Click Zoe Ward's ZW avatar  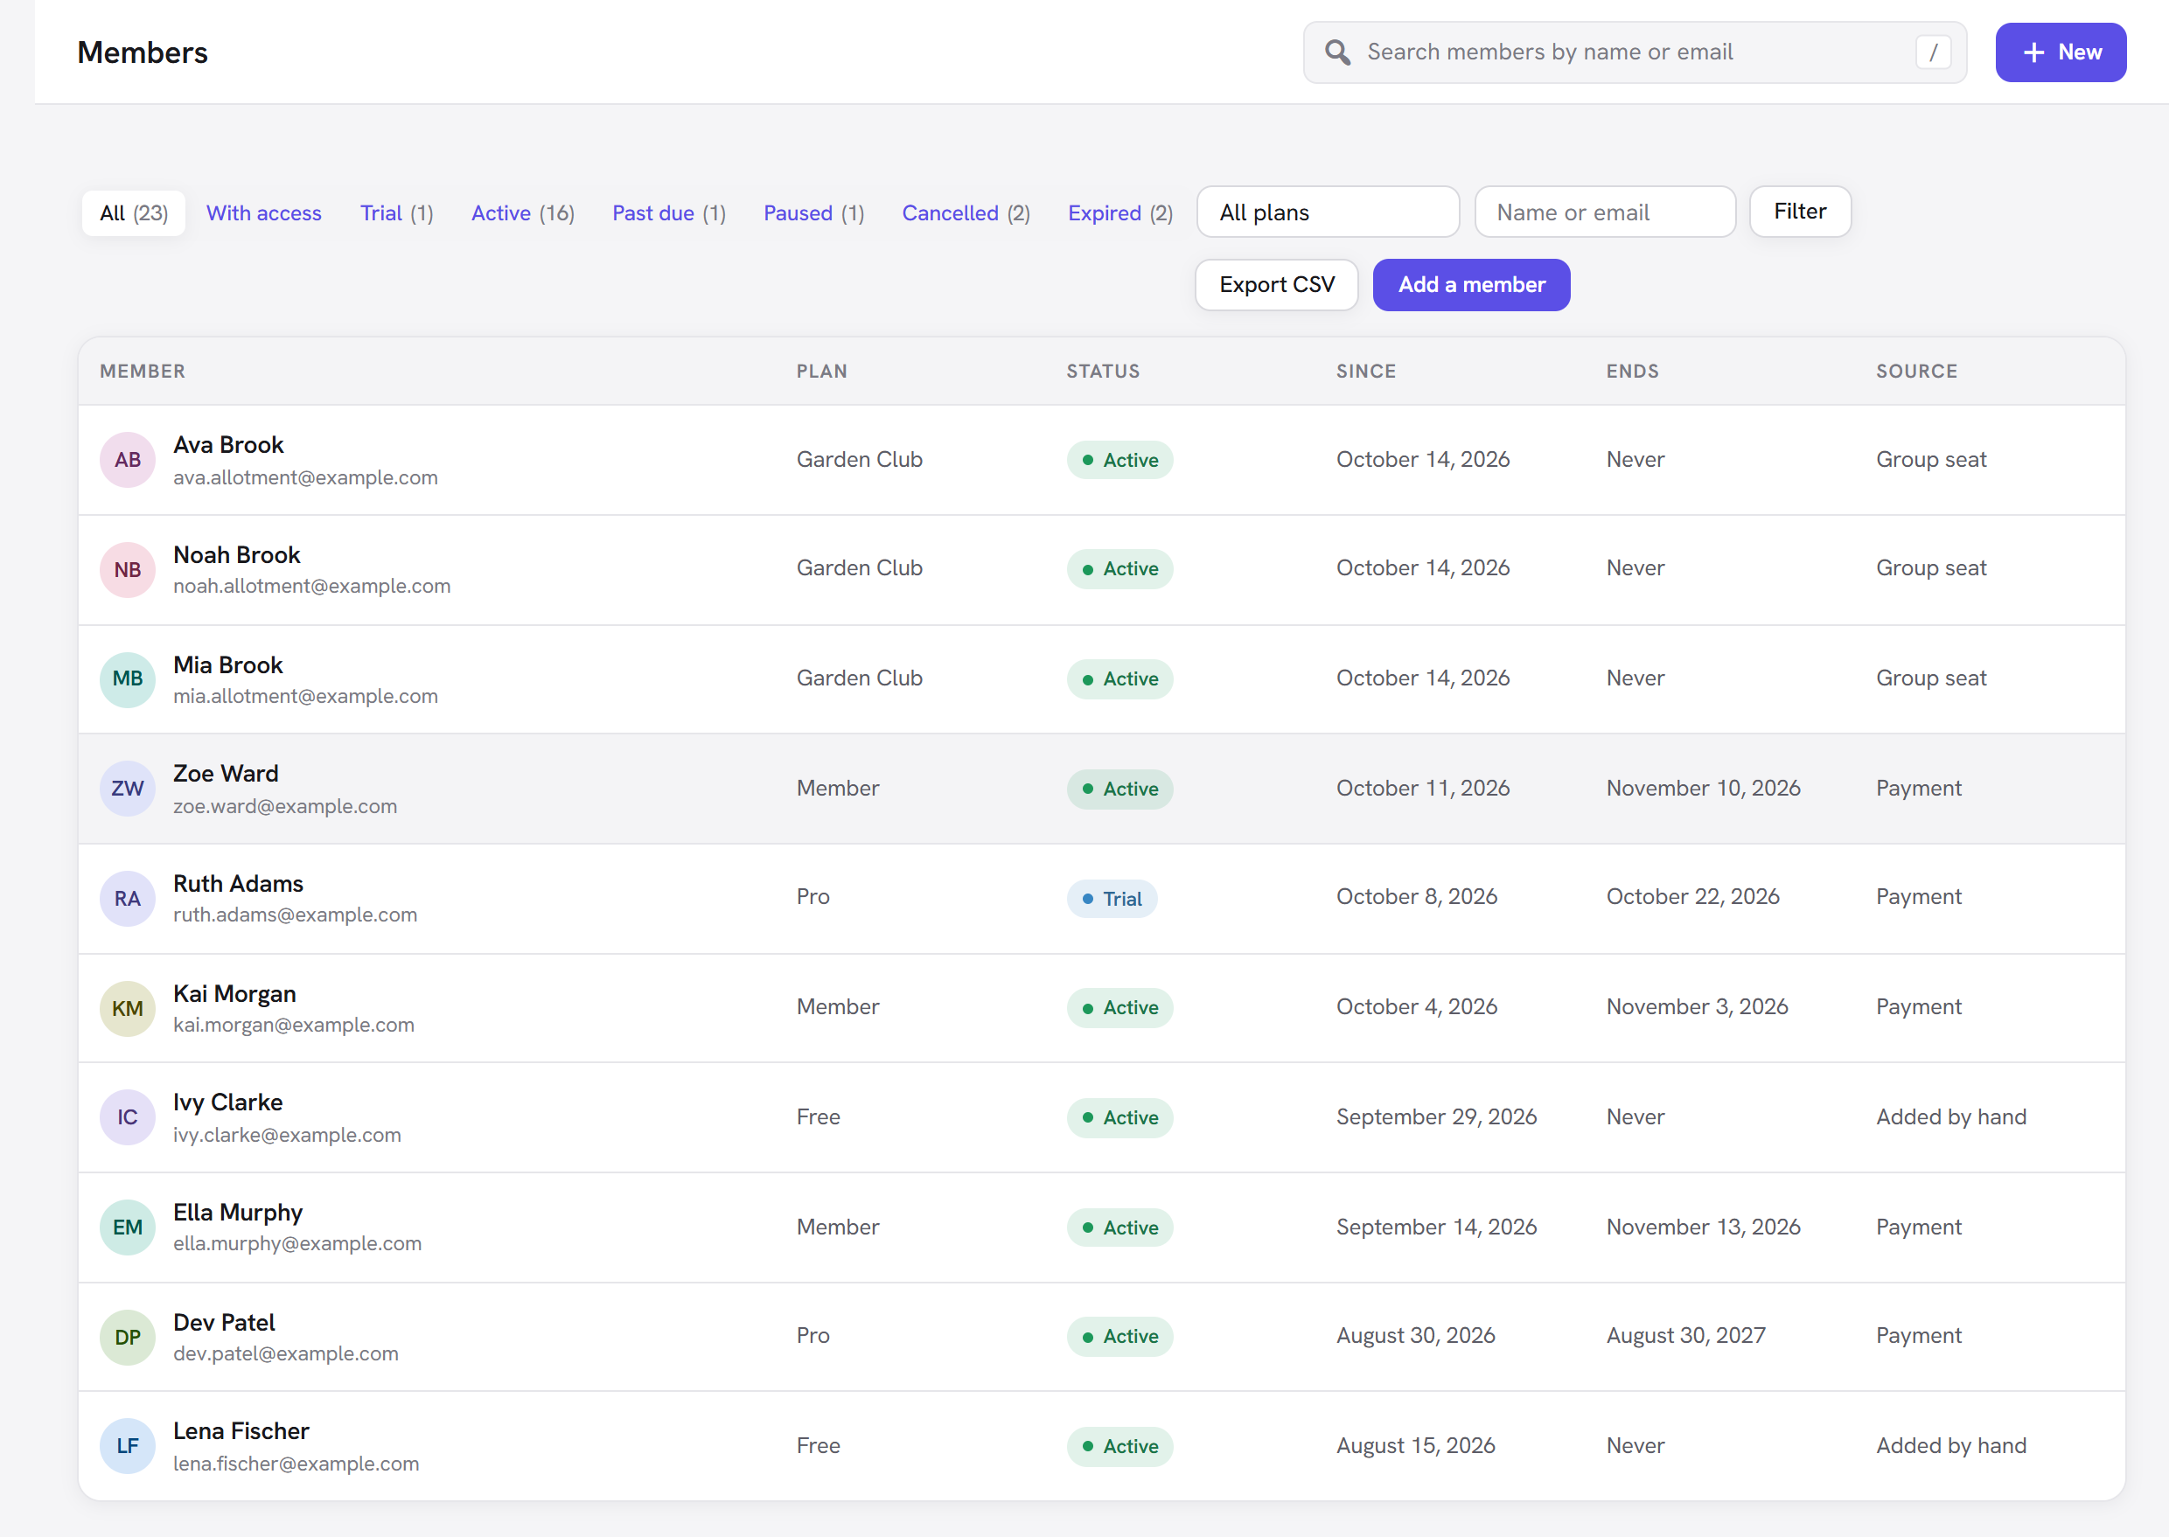(128, 789)
